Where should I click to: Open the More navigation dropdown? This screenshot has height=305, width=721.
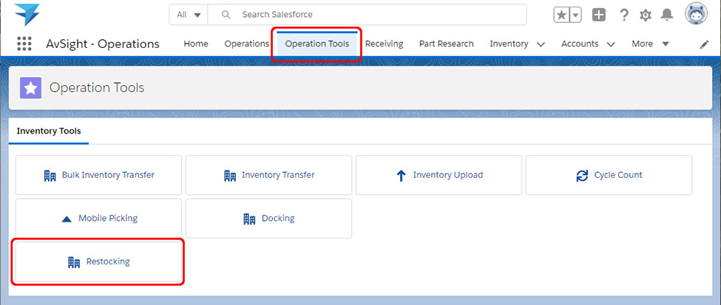[650, 44]
